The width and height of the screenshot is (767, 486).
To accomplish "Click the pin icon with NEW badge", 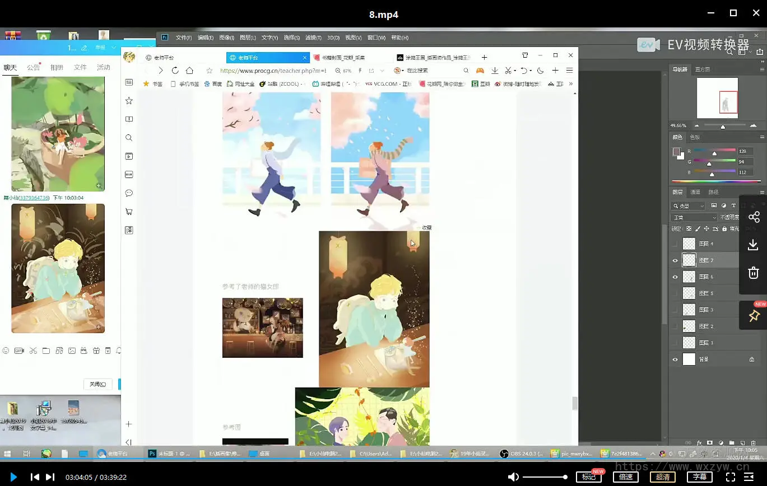I will coord(754,316).
